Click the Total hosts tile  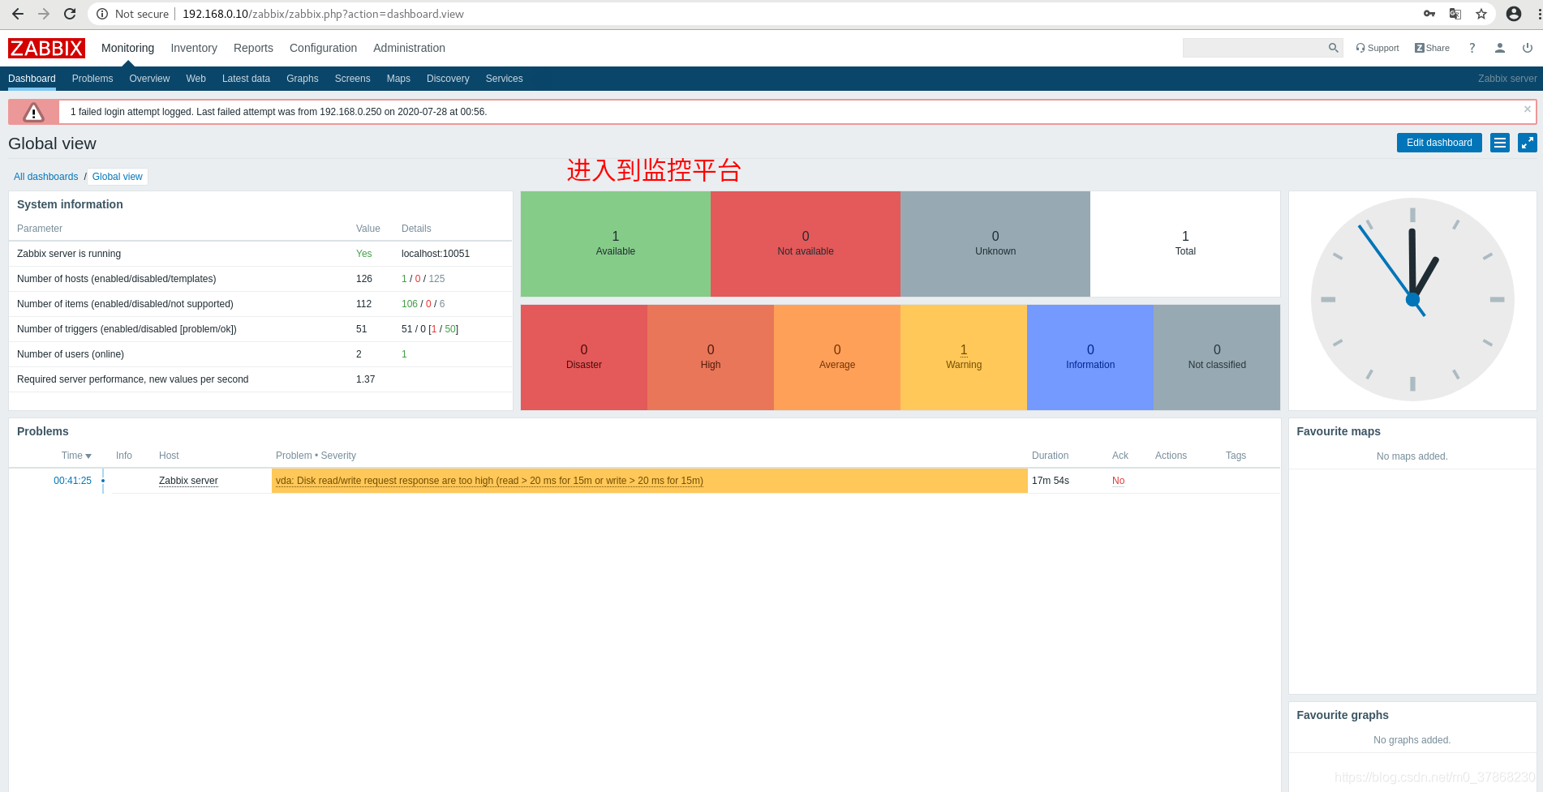pyautogui.click(x=1185, y=244)
